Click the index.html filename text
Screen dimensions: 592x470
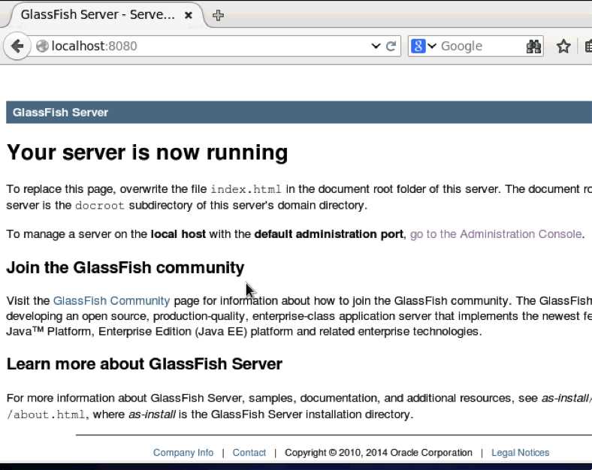tap(246, 189)
